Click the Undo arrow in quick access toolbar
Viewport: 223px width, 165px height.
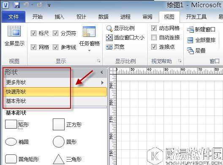pyautogui.click(x=26, y=5)
